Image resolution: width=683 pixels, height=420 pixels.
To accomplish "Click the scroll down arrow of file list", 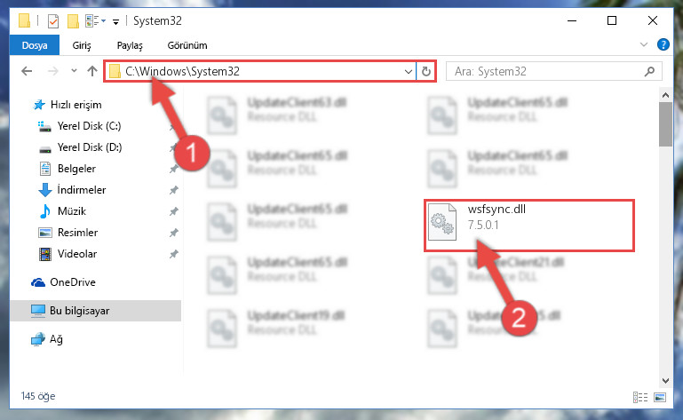I will (x=665, y=381).
